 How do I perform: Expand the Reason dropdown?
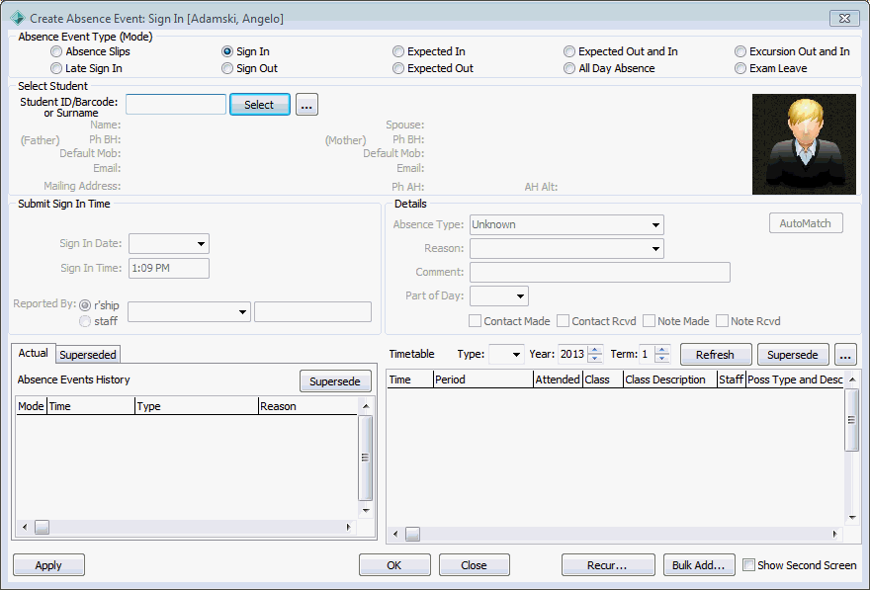(x=655, y=248)
